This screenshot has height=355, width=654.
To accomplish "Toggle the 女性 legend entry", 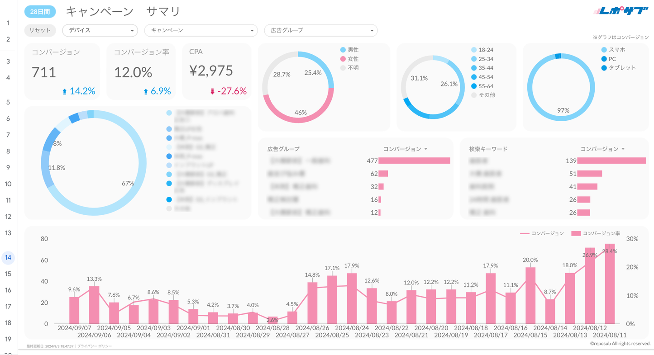I will coord(349,59).
